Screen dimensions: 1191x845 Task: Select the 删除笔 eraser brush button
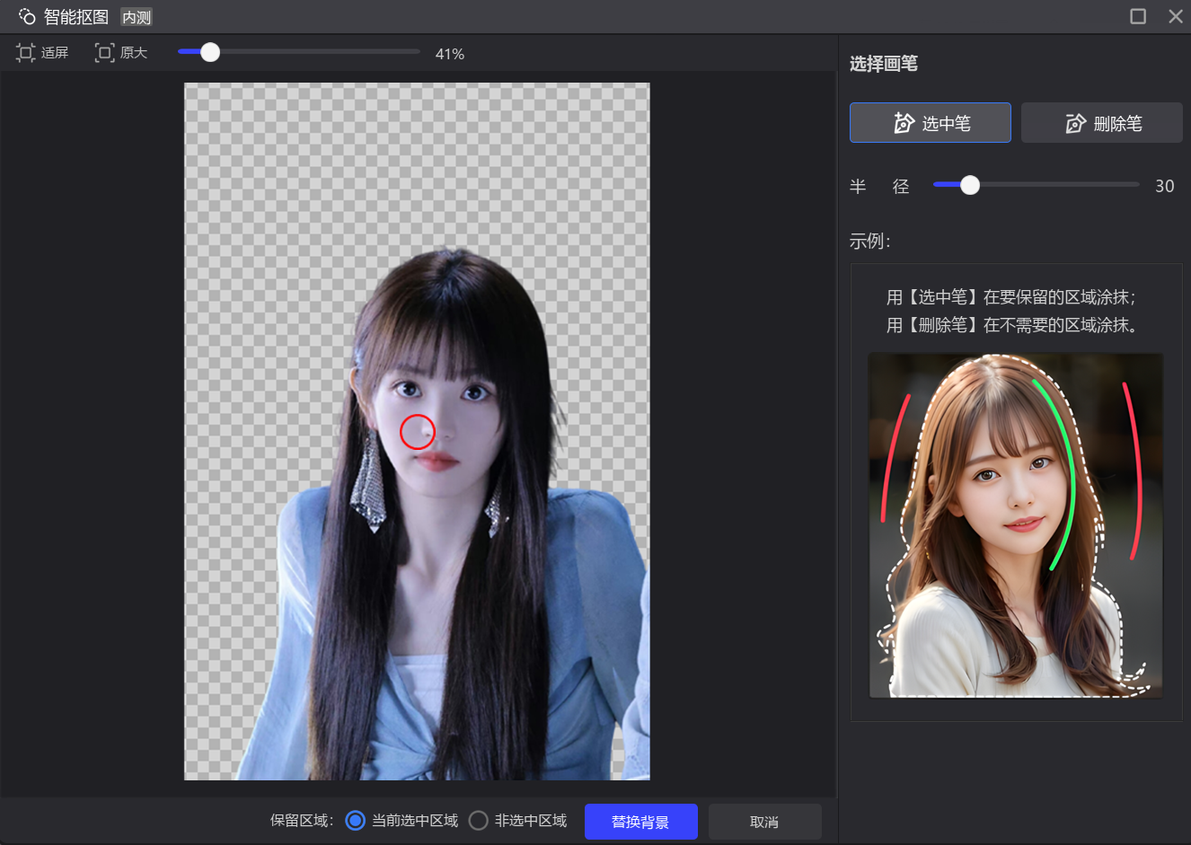[1102, 122]
